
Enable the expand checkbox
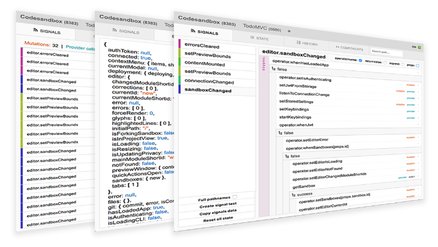pyautogui.click(x=402, y=64)
